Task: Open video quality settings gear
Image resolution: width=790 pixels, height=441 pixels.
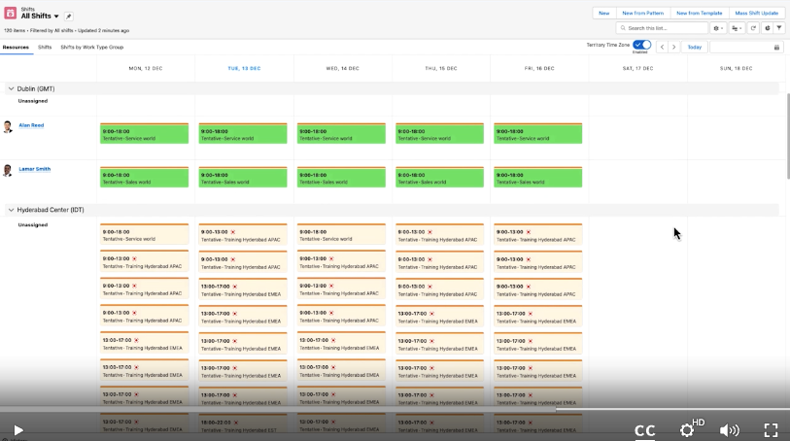Action: pyautogui.click(x=687, y=430)
